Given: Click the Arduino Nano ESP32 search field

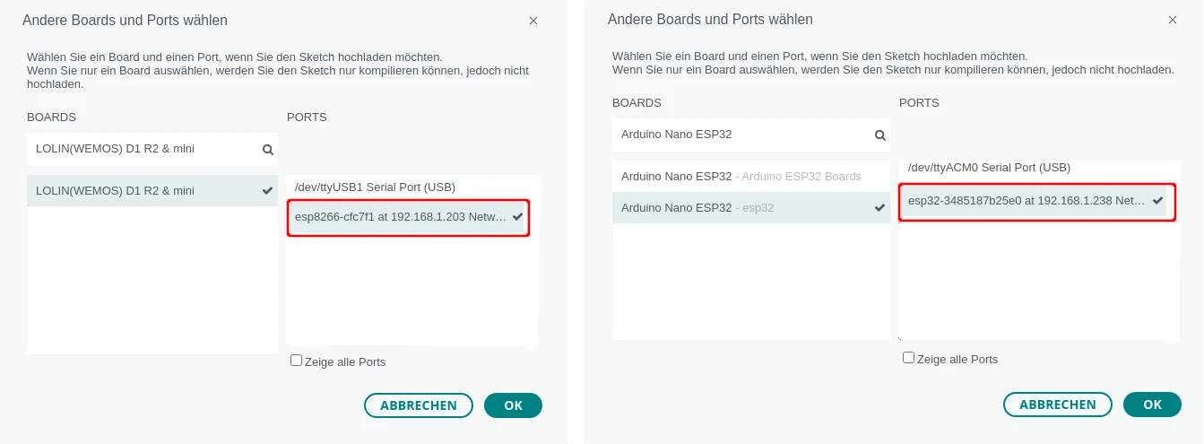Looking at the screenshot, I should click(740, 135).
